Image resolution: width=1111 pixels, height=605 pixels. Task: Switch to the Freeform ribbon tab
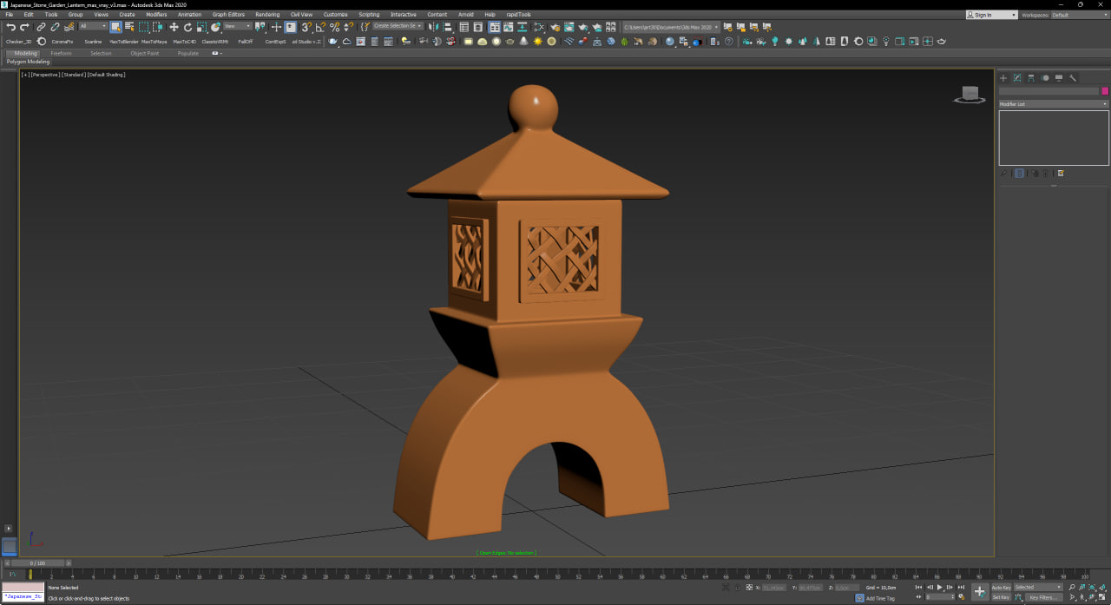(x=61, y=53)
